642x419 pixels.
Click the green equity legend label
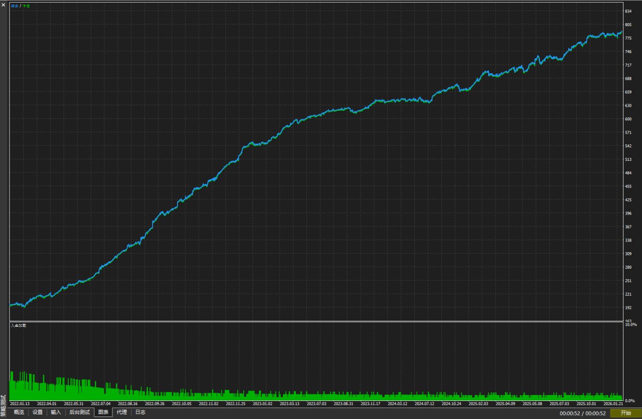26,6
